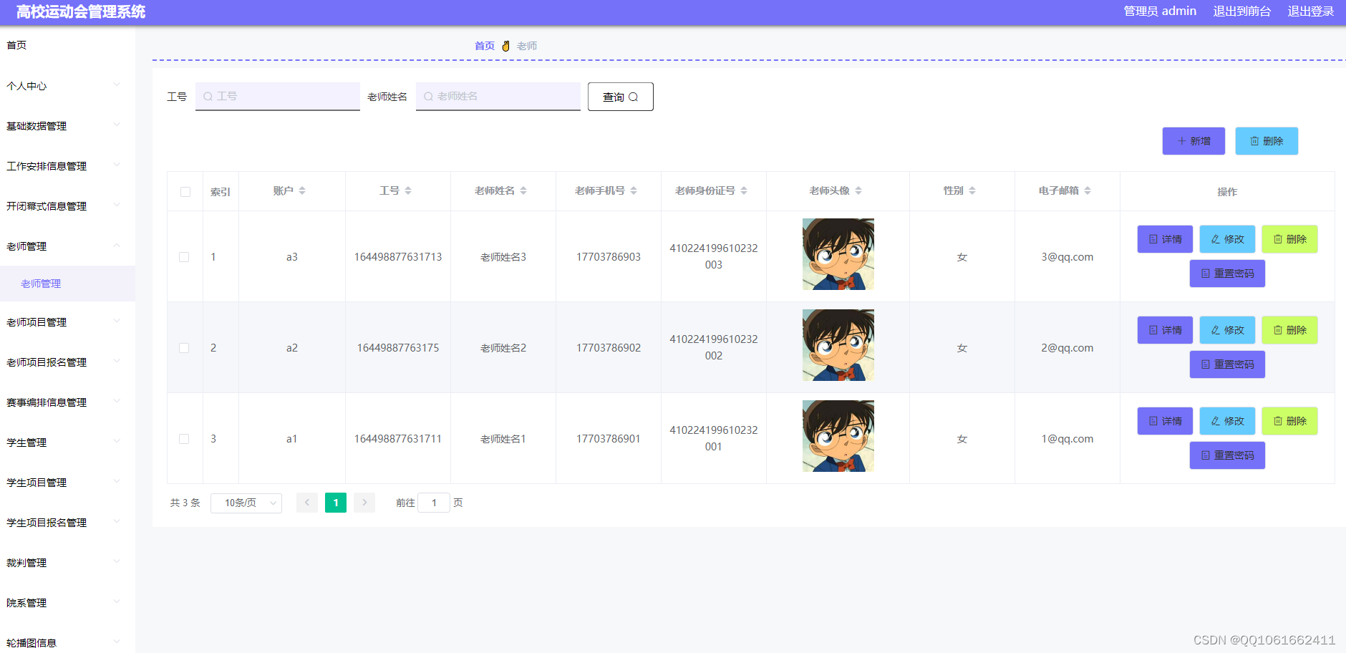Click 修改 for 老师姓名3
The width and height of the screenshot is (1346, 653).
coord(1227,239)
